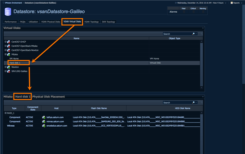Click the Mitaka VM icon

9,54
